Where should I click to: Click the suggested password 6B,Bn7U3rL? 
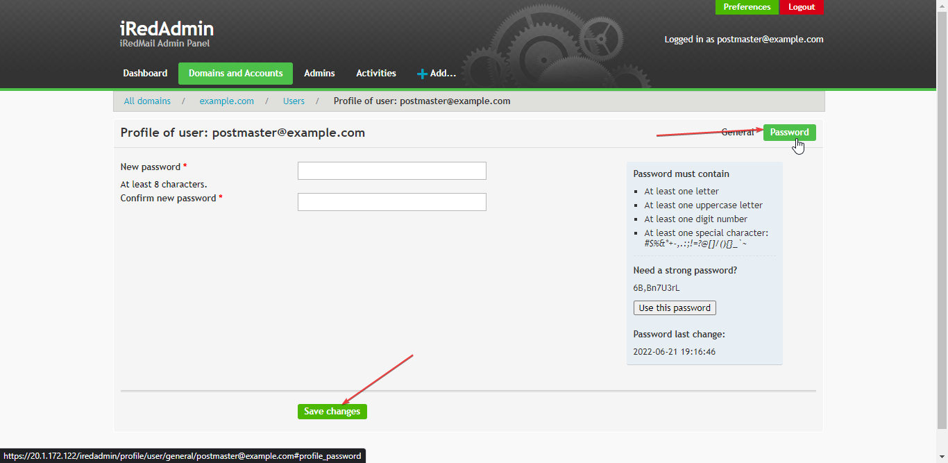point(657,287)
